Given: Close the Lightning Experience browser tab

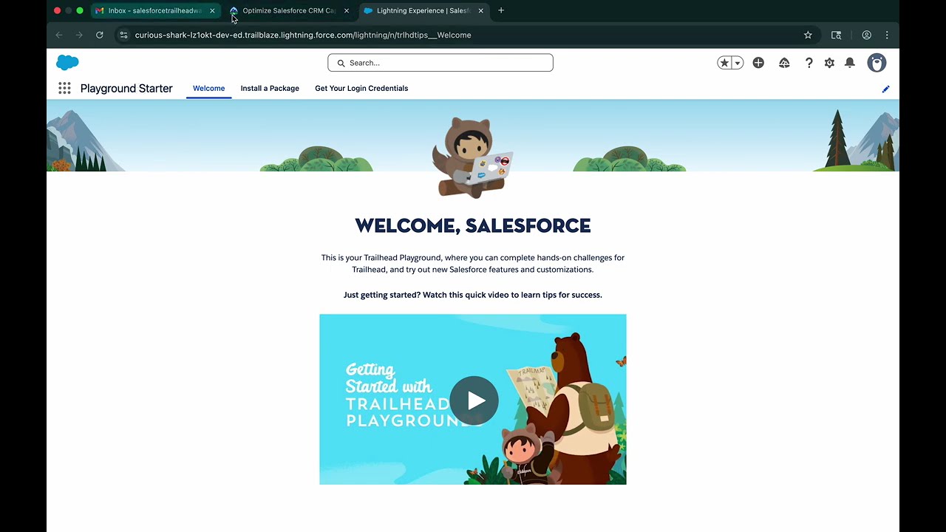Looking at the screenshot, I should coord(481,10).
